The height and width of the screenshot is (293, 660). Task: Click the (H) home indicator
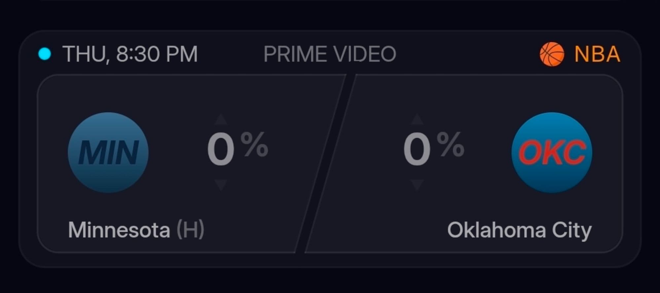coord(191,230)
